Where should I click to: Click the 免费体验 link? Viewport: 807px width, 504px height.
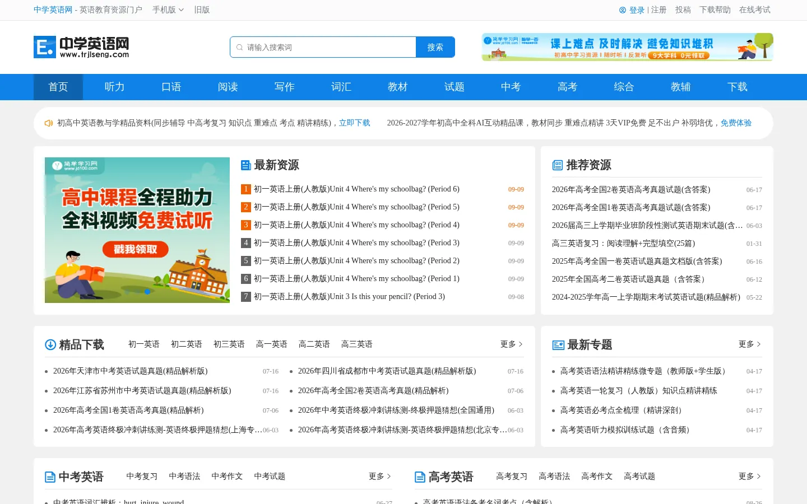click(x=736, y=123)
